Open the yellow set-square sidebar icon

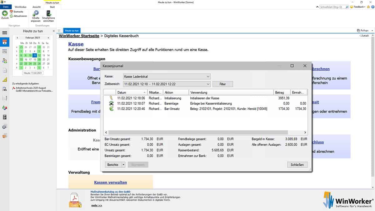pyautogui.click(x=4, y=79)
